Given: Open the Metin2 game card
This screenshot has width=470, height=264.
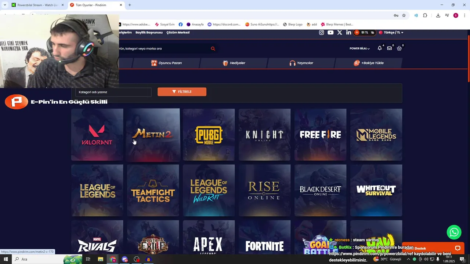Looking at the screenshot, I should [153, 135].
